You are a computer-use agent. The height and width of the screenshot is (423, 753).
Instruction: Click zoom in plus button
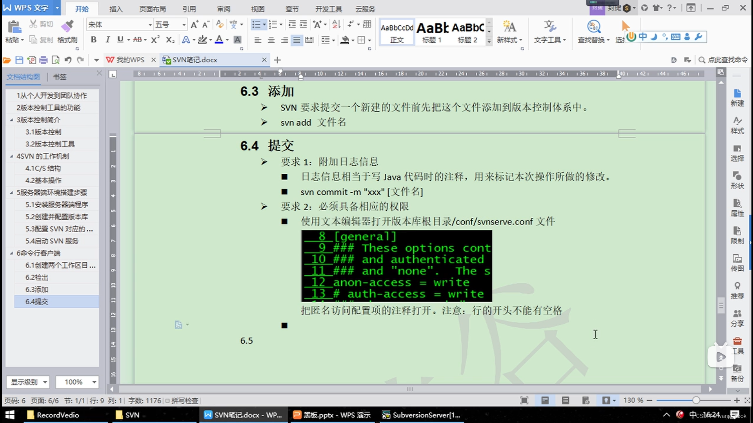(737, 400)
